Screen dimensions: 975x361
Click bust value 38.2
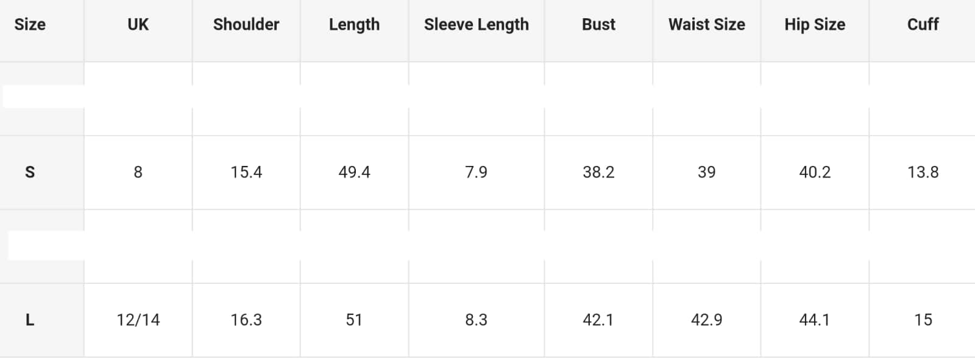pyautogui.click(x=598, y=173)
